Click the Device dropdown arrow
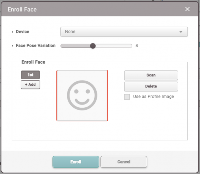The width and height of the screenshot is (200, 174). click(181, 32)
